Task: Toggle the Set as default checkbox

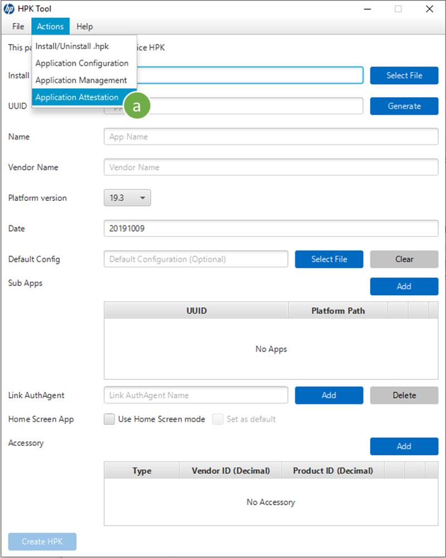Action: tap(217, 419)
